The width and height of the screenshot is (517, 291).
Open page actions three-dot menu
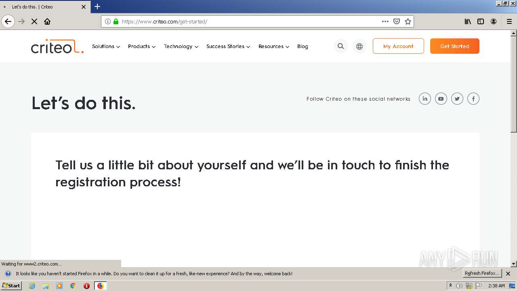click(x=385, y=21)
